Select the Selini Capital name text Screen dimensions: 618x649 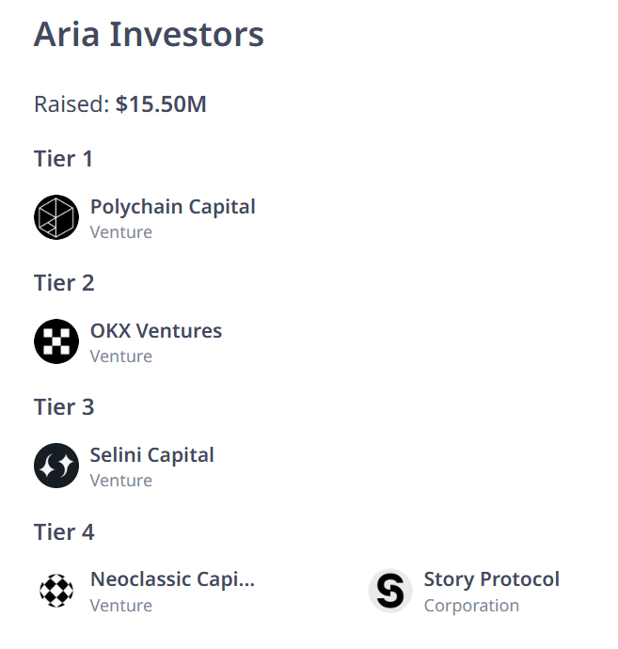(151, 454)
